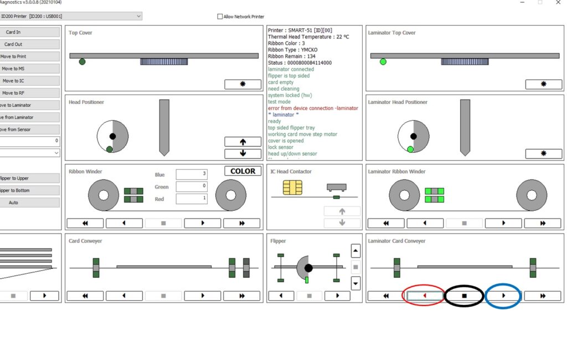
Task: Minimize the Diagnostics window
Action: click(522, 3)
